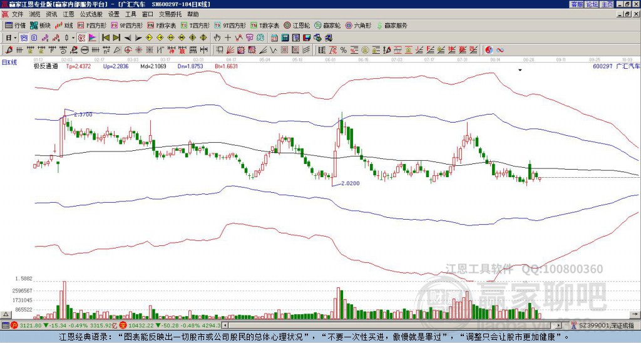
Task: Click the 主页 link
Action: (607, 4)
